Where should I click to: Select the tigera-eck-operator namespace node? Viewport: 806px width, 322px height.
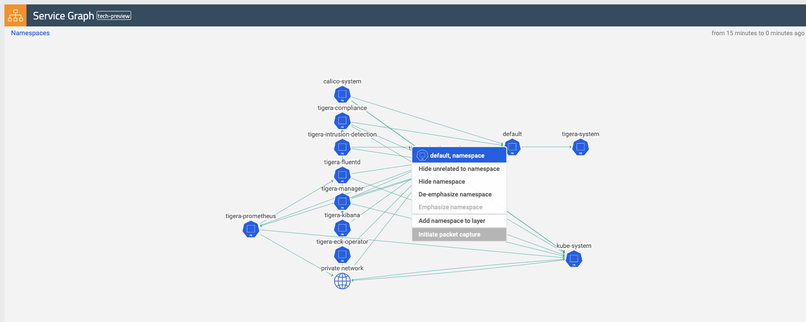(342, 255)
